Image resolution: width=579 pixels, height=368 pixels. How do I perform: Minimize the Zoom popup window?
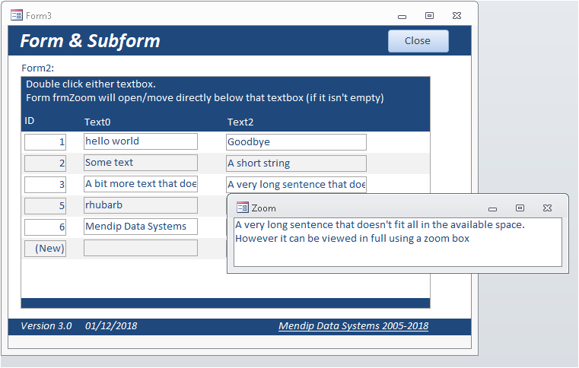[x=493, y=208]
